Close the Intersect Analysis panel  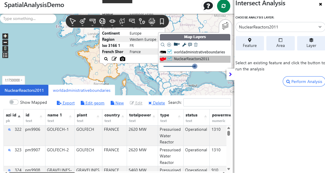click(320, 4)
